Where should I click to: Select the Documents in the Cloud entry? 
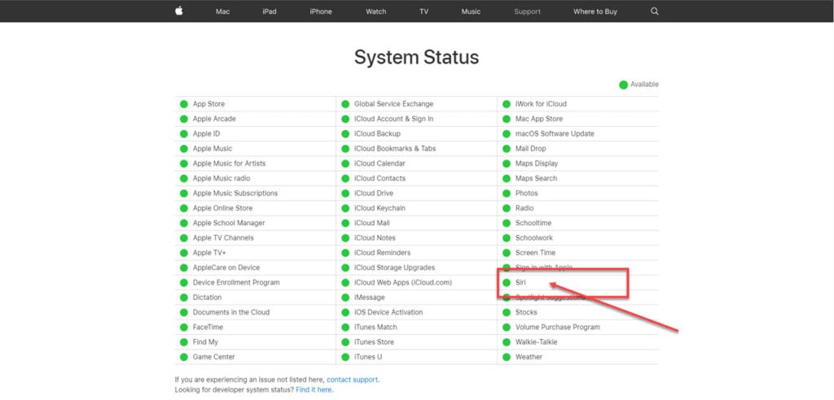(x=230, y=312)
